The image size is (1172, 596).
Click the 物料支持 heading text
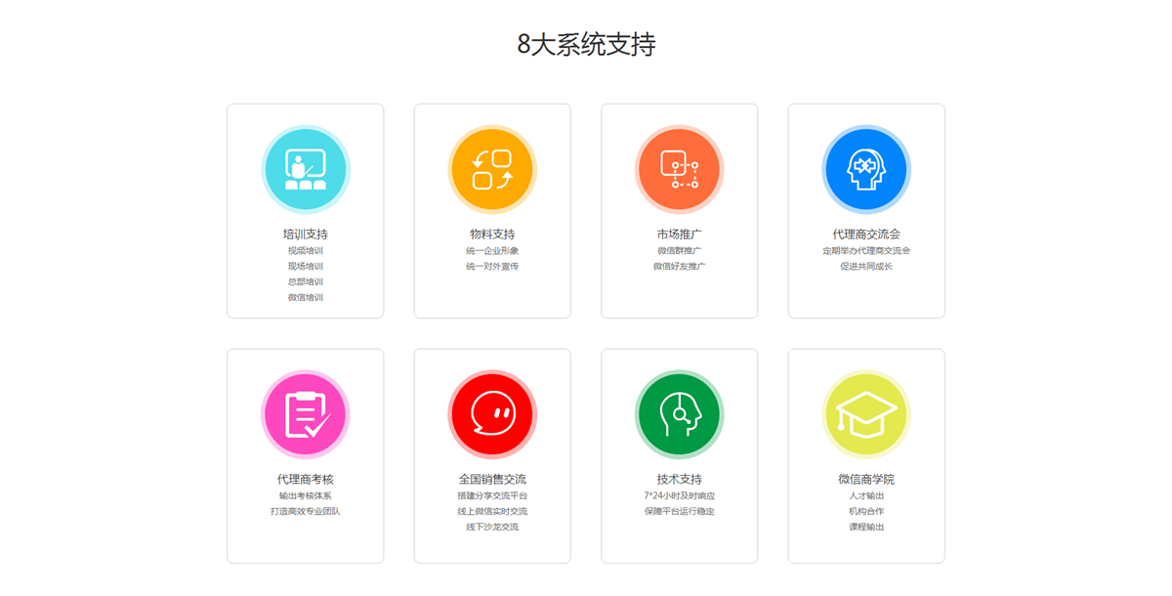coord(492,234)
